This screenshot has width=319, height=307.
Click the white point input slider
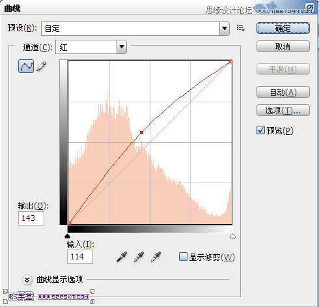(x=232, y=236)
